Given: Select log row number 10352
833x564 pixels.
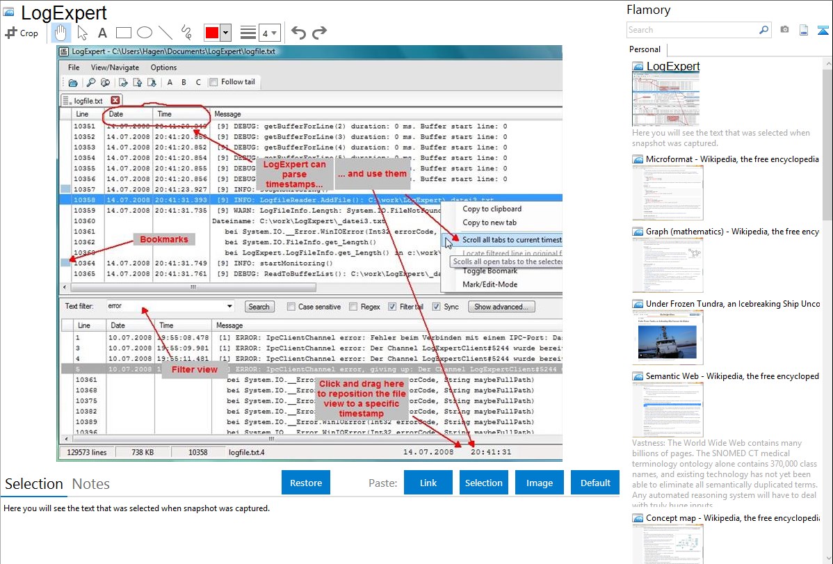Looking at the screenshot, I should [x=311, y=136].
